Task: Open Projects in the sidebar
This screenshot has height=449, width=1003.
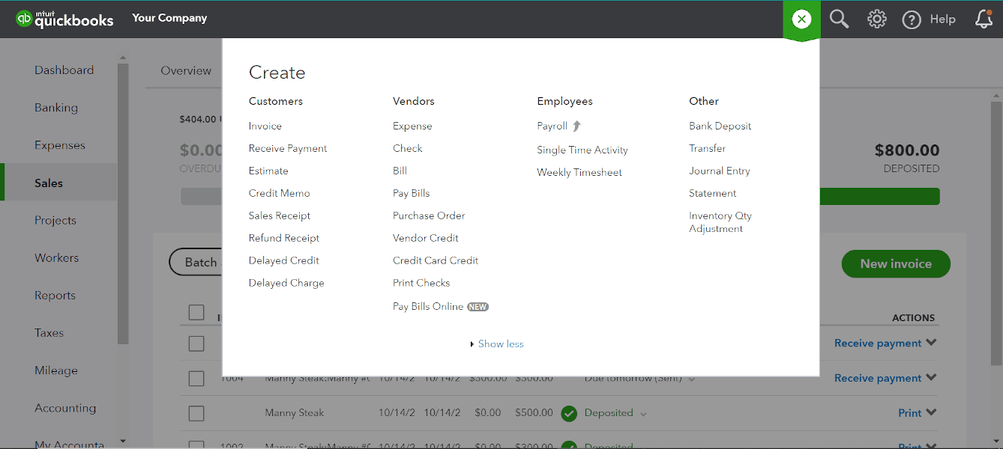Action: 55,220
